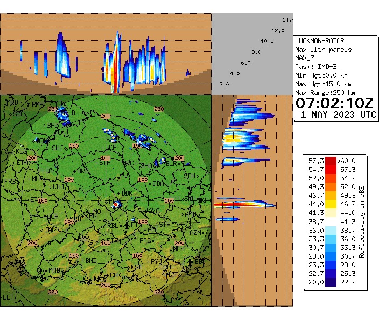Viewport: 379px width, 320px height.
Task: Click the LUCKNOW-RADAR title text
Action: (320, 40)
